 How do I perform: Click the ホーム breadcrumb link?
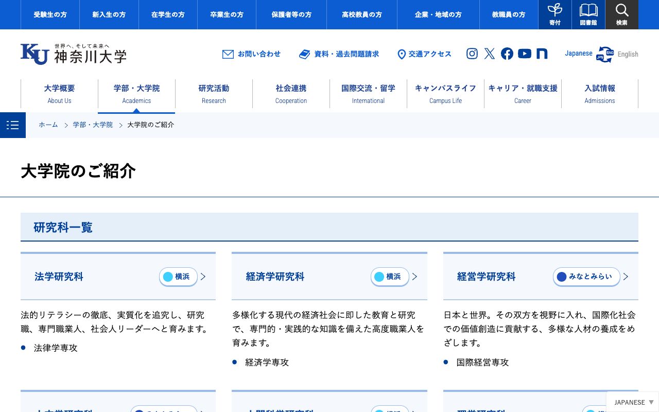[48, 125]
